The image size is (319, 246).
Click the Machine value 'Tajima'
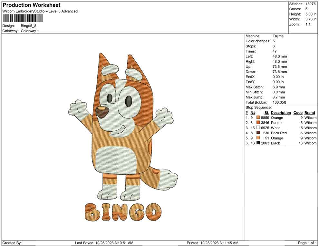click(x=278, y=36)
